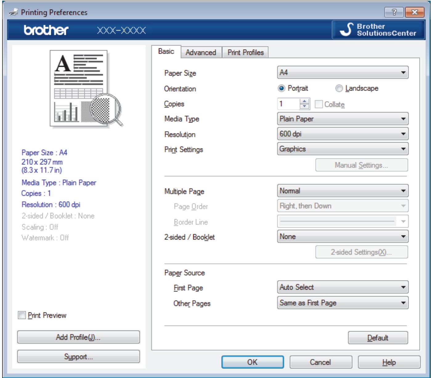Screen dimensions: 431x378
Task: Open the First Page paper source dropdown
Action: (343, 287)
